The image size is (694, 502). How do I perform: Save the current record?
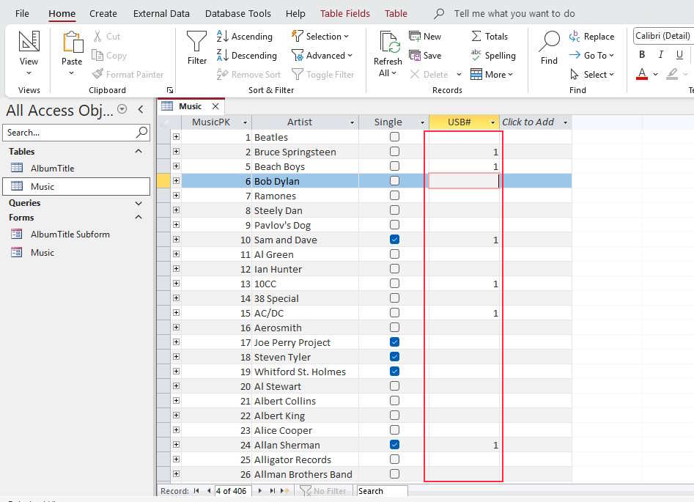(425, 56)
